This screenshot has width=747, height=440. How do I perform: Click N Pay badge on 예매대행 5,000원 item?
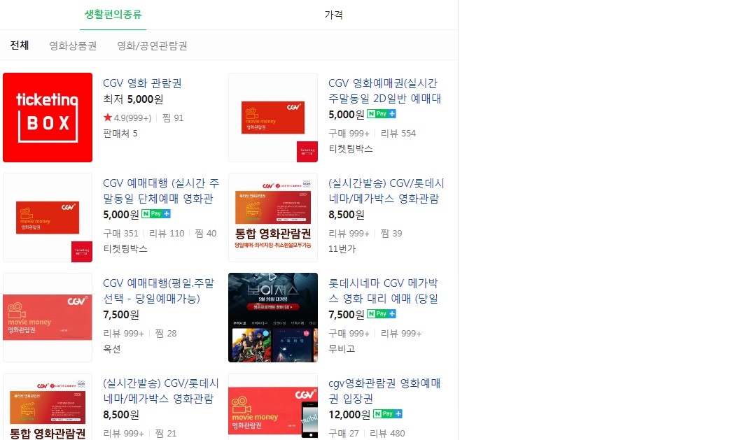coord(156,214)
